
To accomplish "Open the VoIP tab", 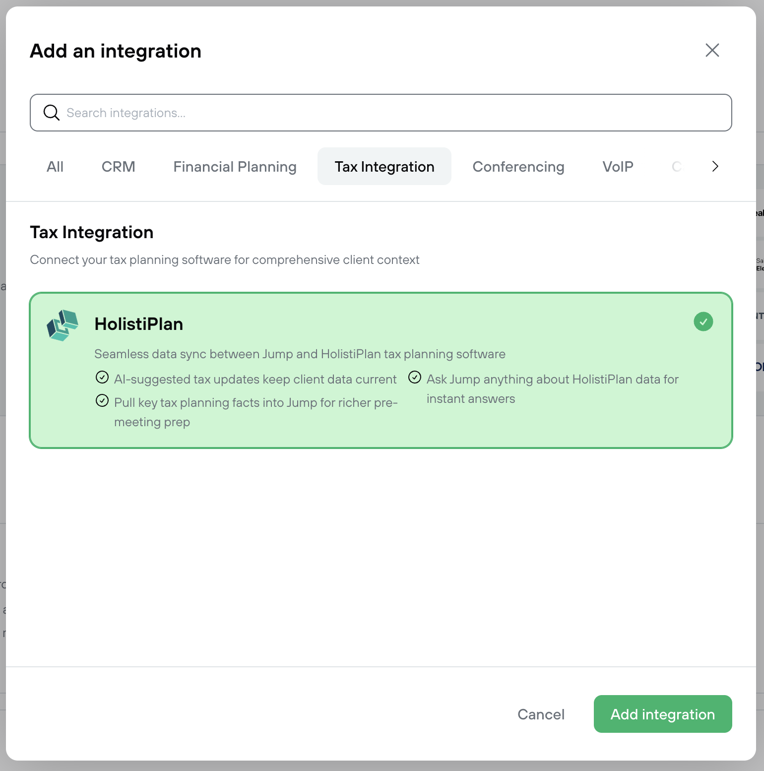I will tap(618, 167).
